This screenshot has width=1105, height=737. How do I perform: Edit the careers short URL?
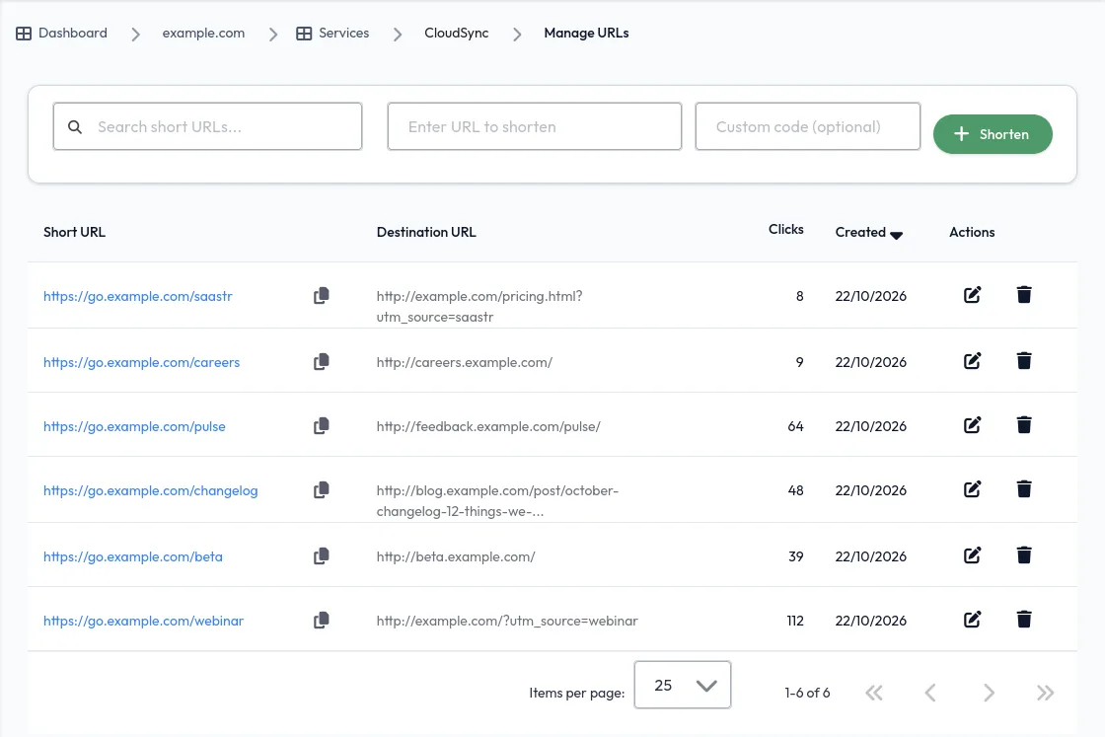[x=972, y=361]
